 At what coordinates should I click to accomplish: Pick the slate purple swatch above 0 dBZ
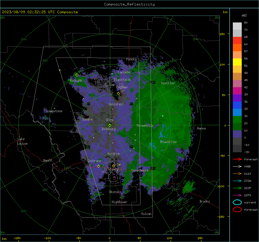point(237,134)
